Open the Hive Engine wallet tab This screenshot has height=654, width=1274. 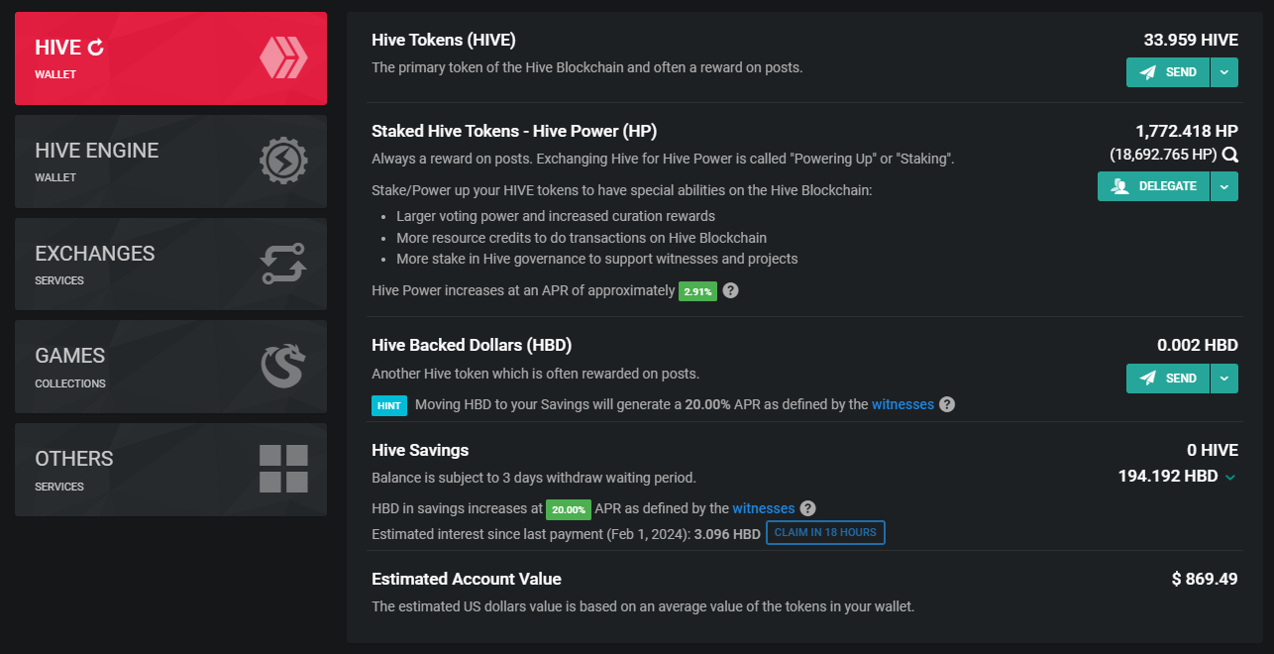[x=170, y=162]
